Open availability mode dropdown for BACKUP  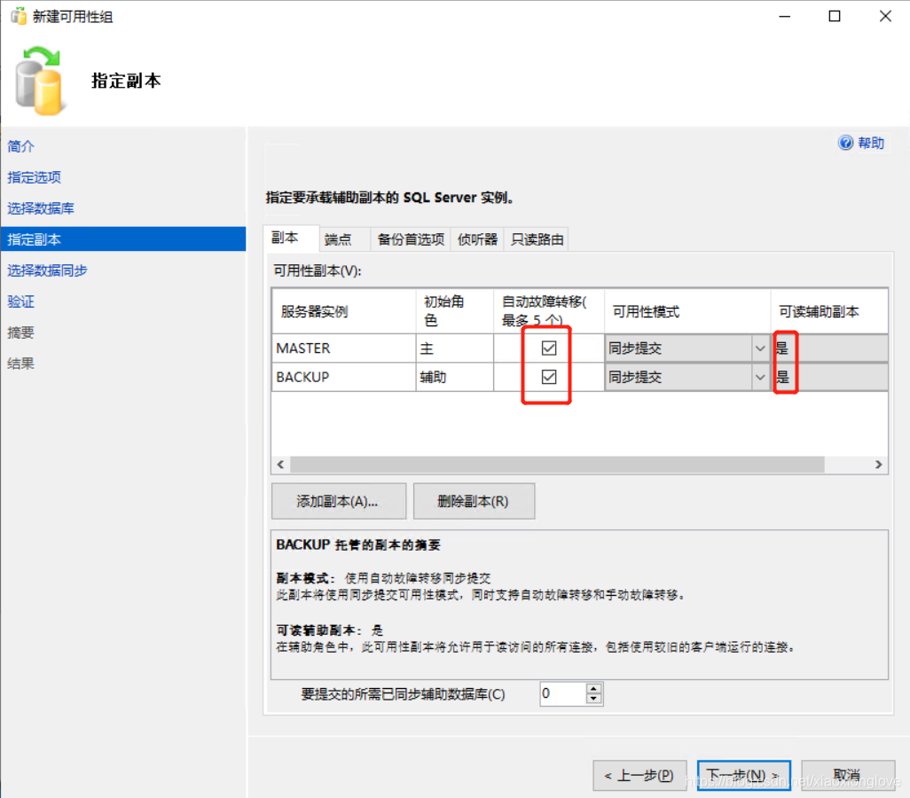pos(760,377)
